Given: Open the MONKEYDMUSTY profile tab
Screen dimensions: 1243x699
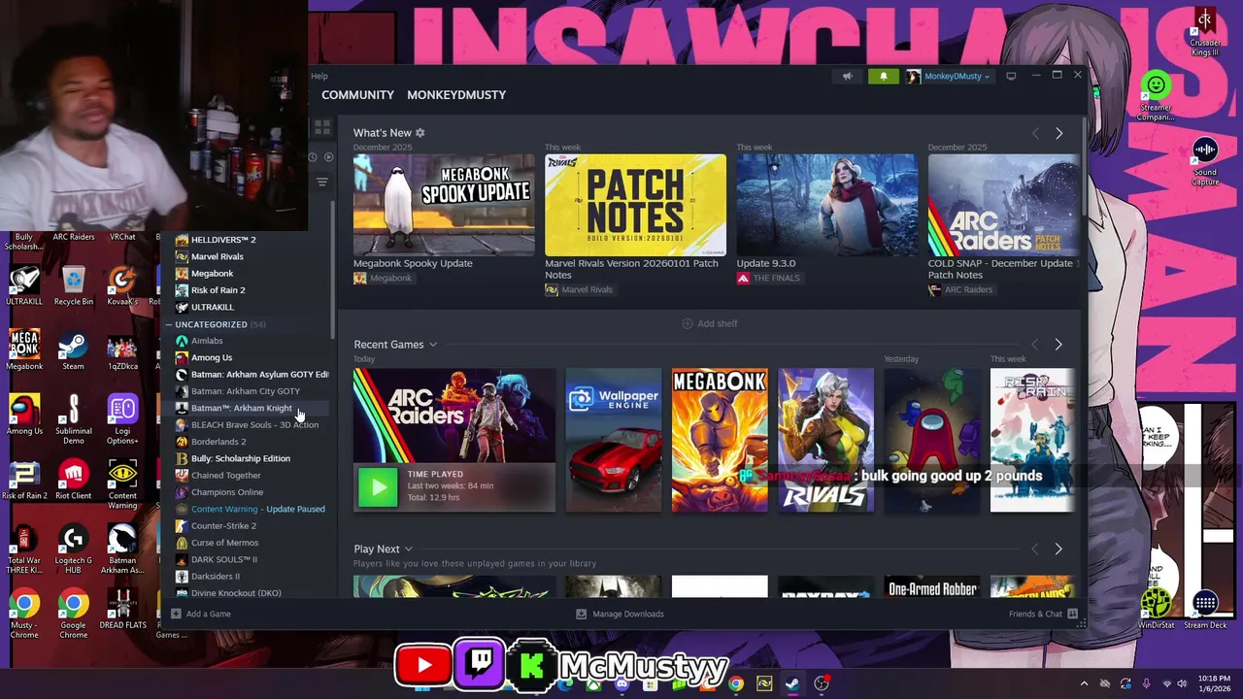Looking at the screenshot, I should tap(456, 94).
